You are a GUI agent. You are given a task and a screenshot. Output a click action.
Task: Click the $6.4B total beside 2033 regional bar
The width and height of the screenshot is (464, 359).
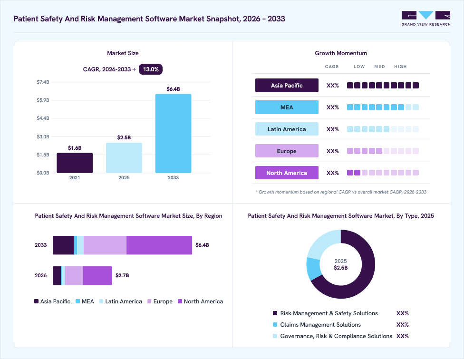202,245
